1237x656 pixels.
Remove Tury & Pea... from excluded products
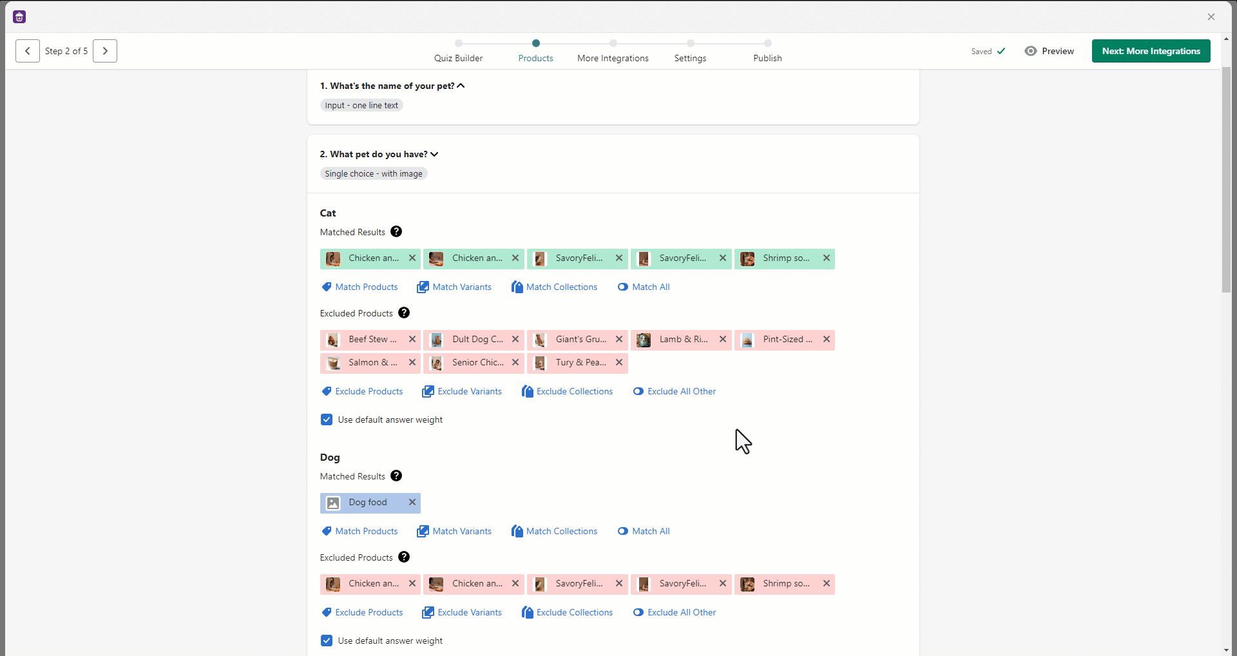tap(619, 362)
